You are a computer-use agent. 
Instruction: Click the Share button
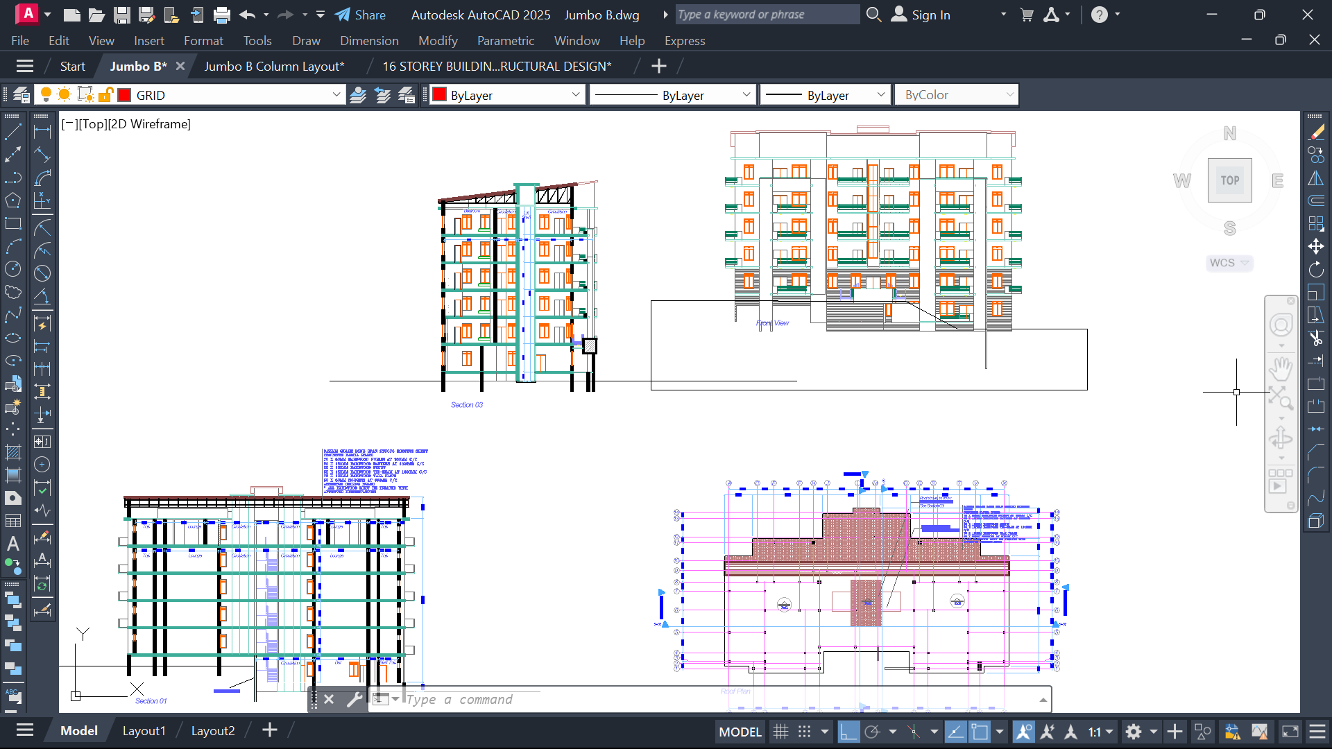(360, 15)
